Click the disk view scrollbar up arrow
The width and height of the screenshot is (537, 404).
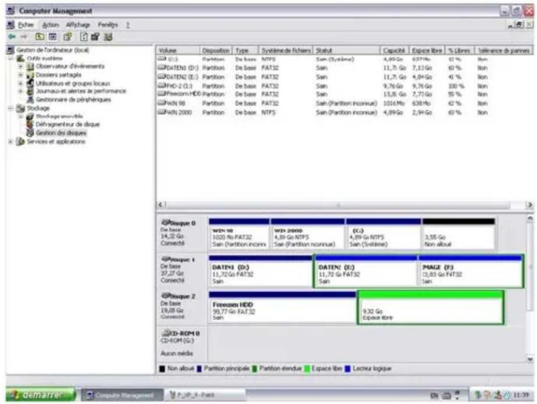click(530, 218)
